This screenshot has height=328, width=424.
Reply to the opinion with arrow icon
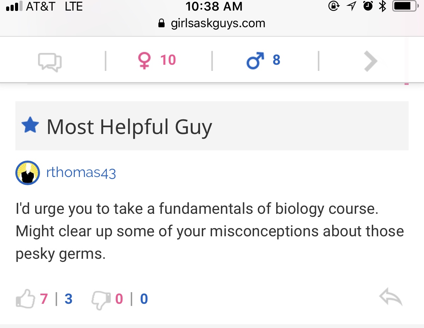[391, 297]
